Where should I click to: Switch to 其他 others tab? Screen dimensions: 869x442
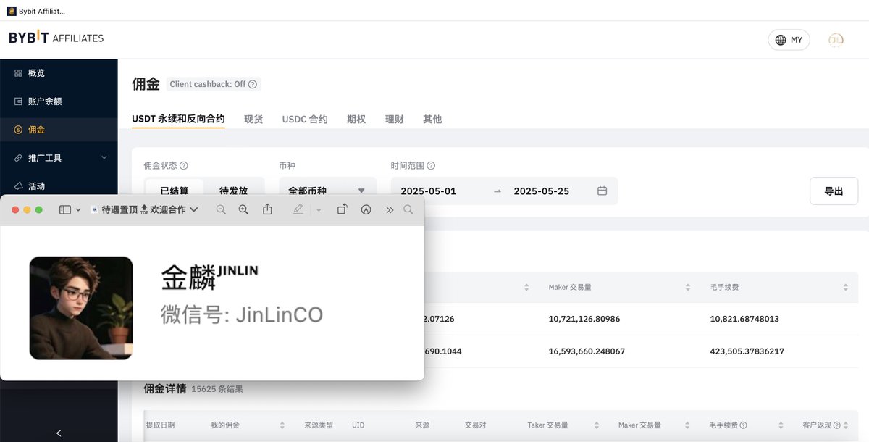pos(432,119)
